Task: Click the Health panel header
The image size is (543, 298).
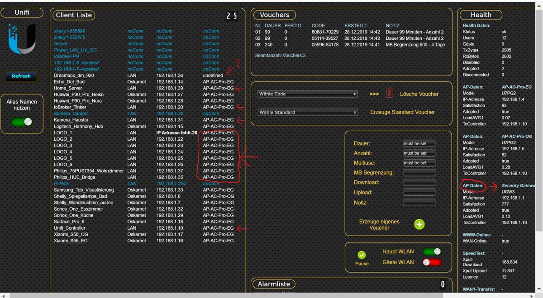Action: [x=481, y=15]
